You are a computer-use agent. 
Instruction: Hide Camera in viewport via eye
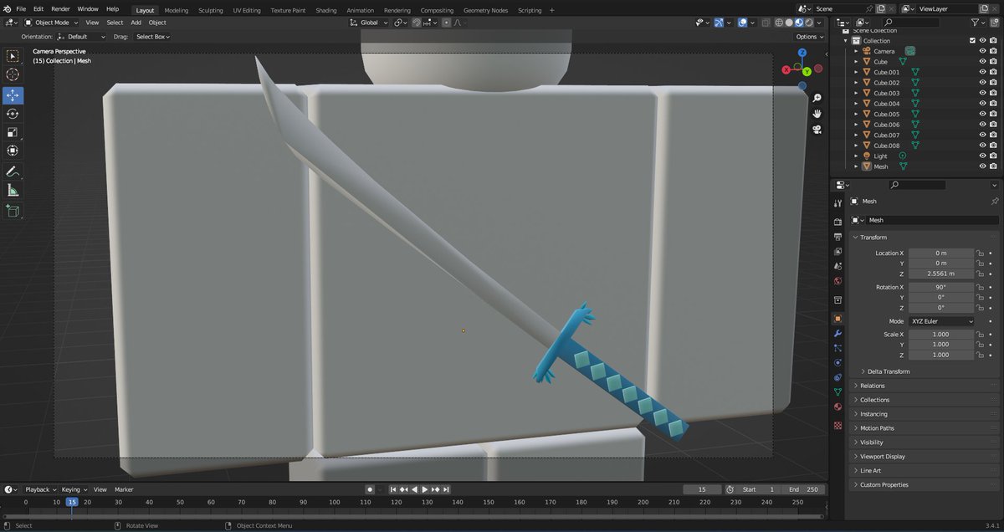[x=983, y=51]
